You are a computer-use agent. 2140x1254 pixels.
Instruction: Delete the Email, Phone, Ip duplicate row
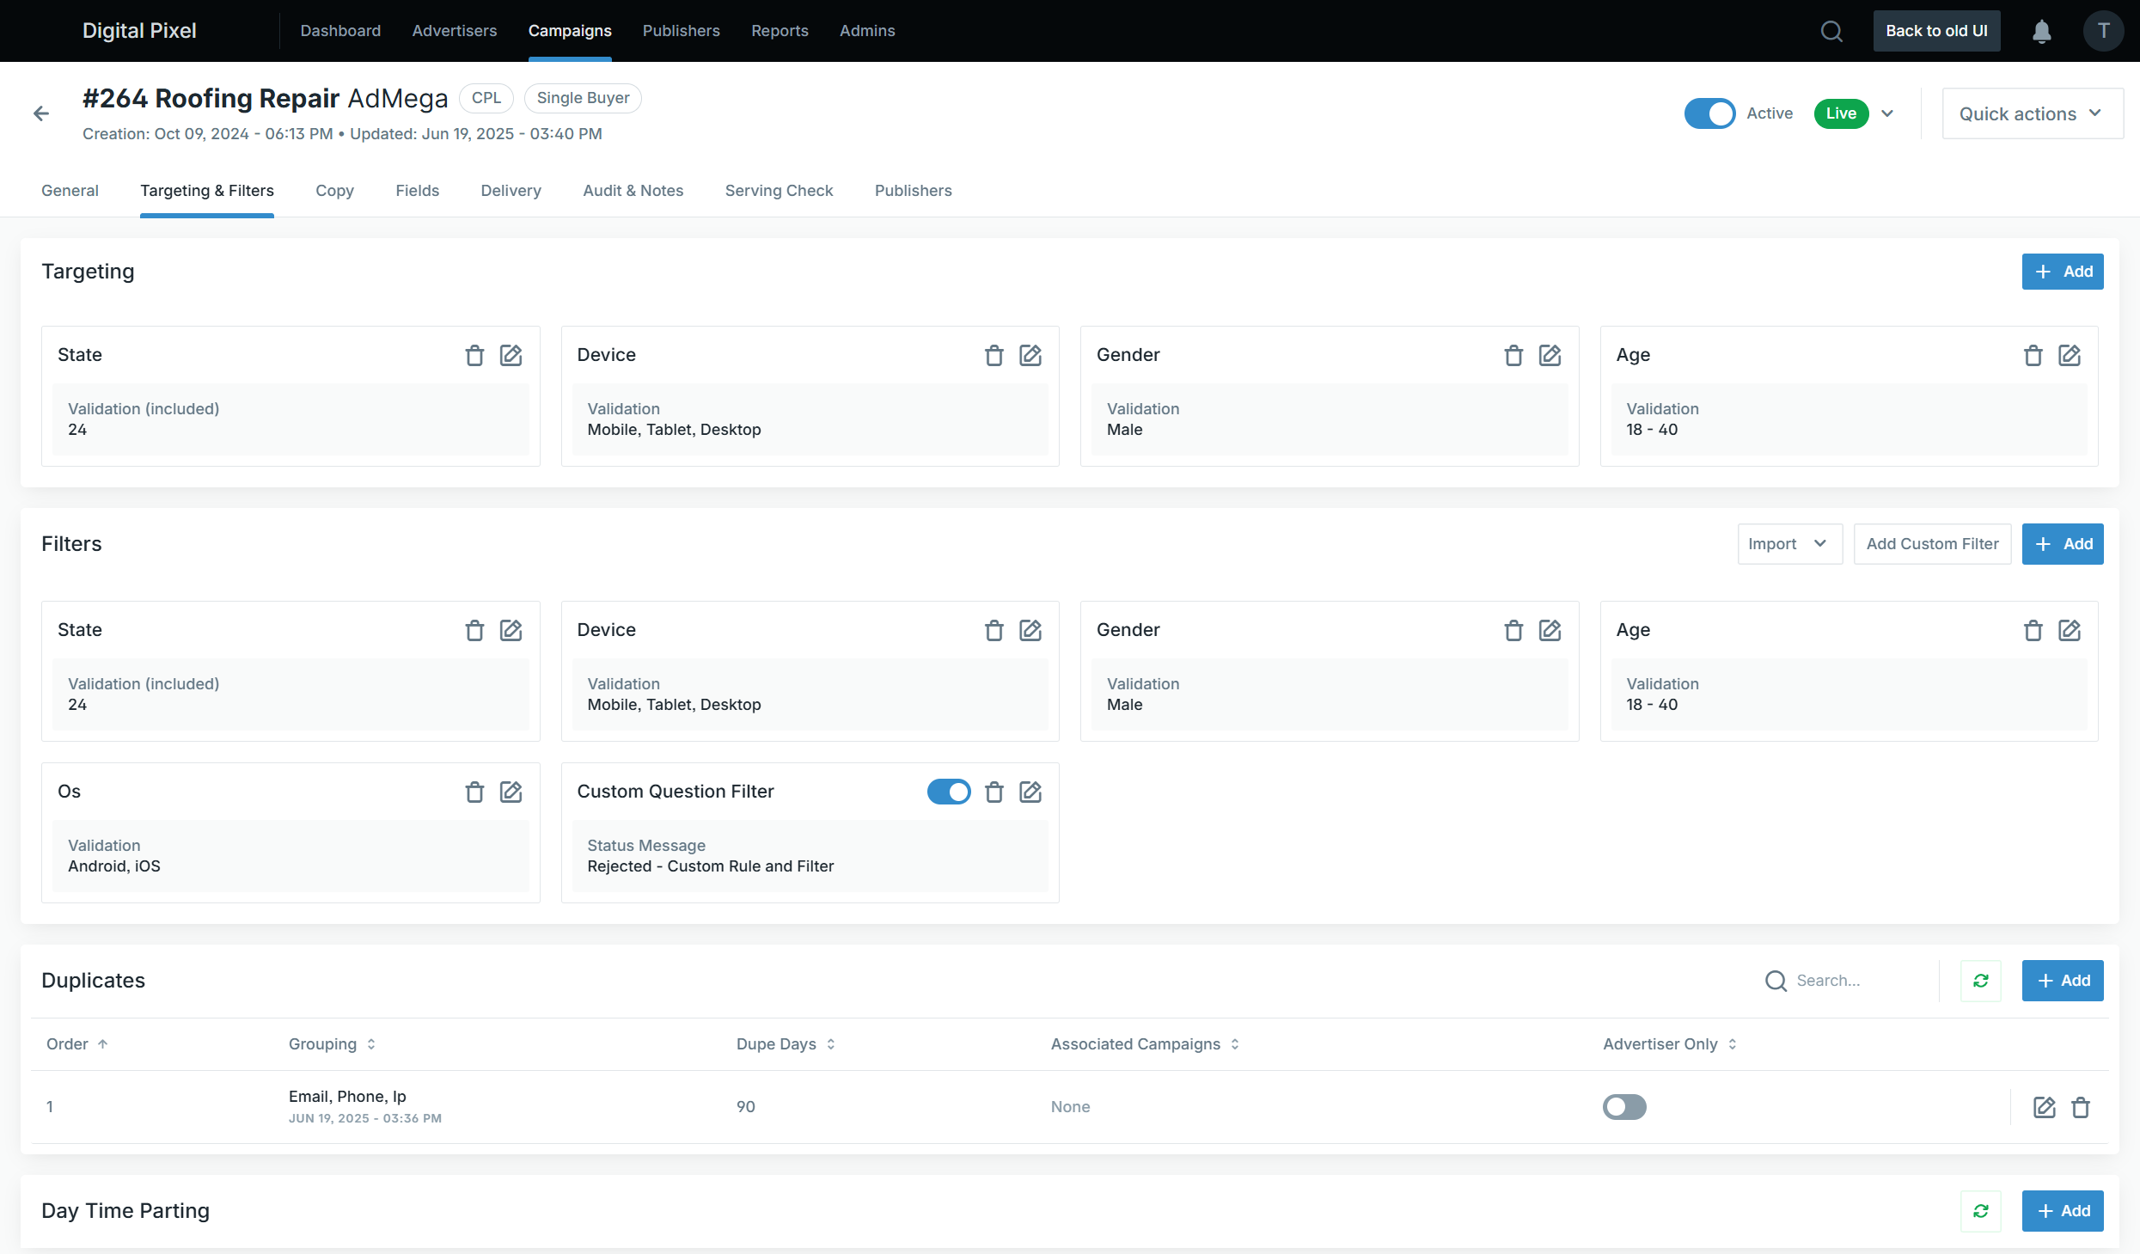[x=2081, y=1107]
